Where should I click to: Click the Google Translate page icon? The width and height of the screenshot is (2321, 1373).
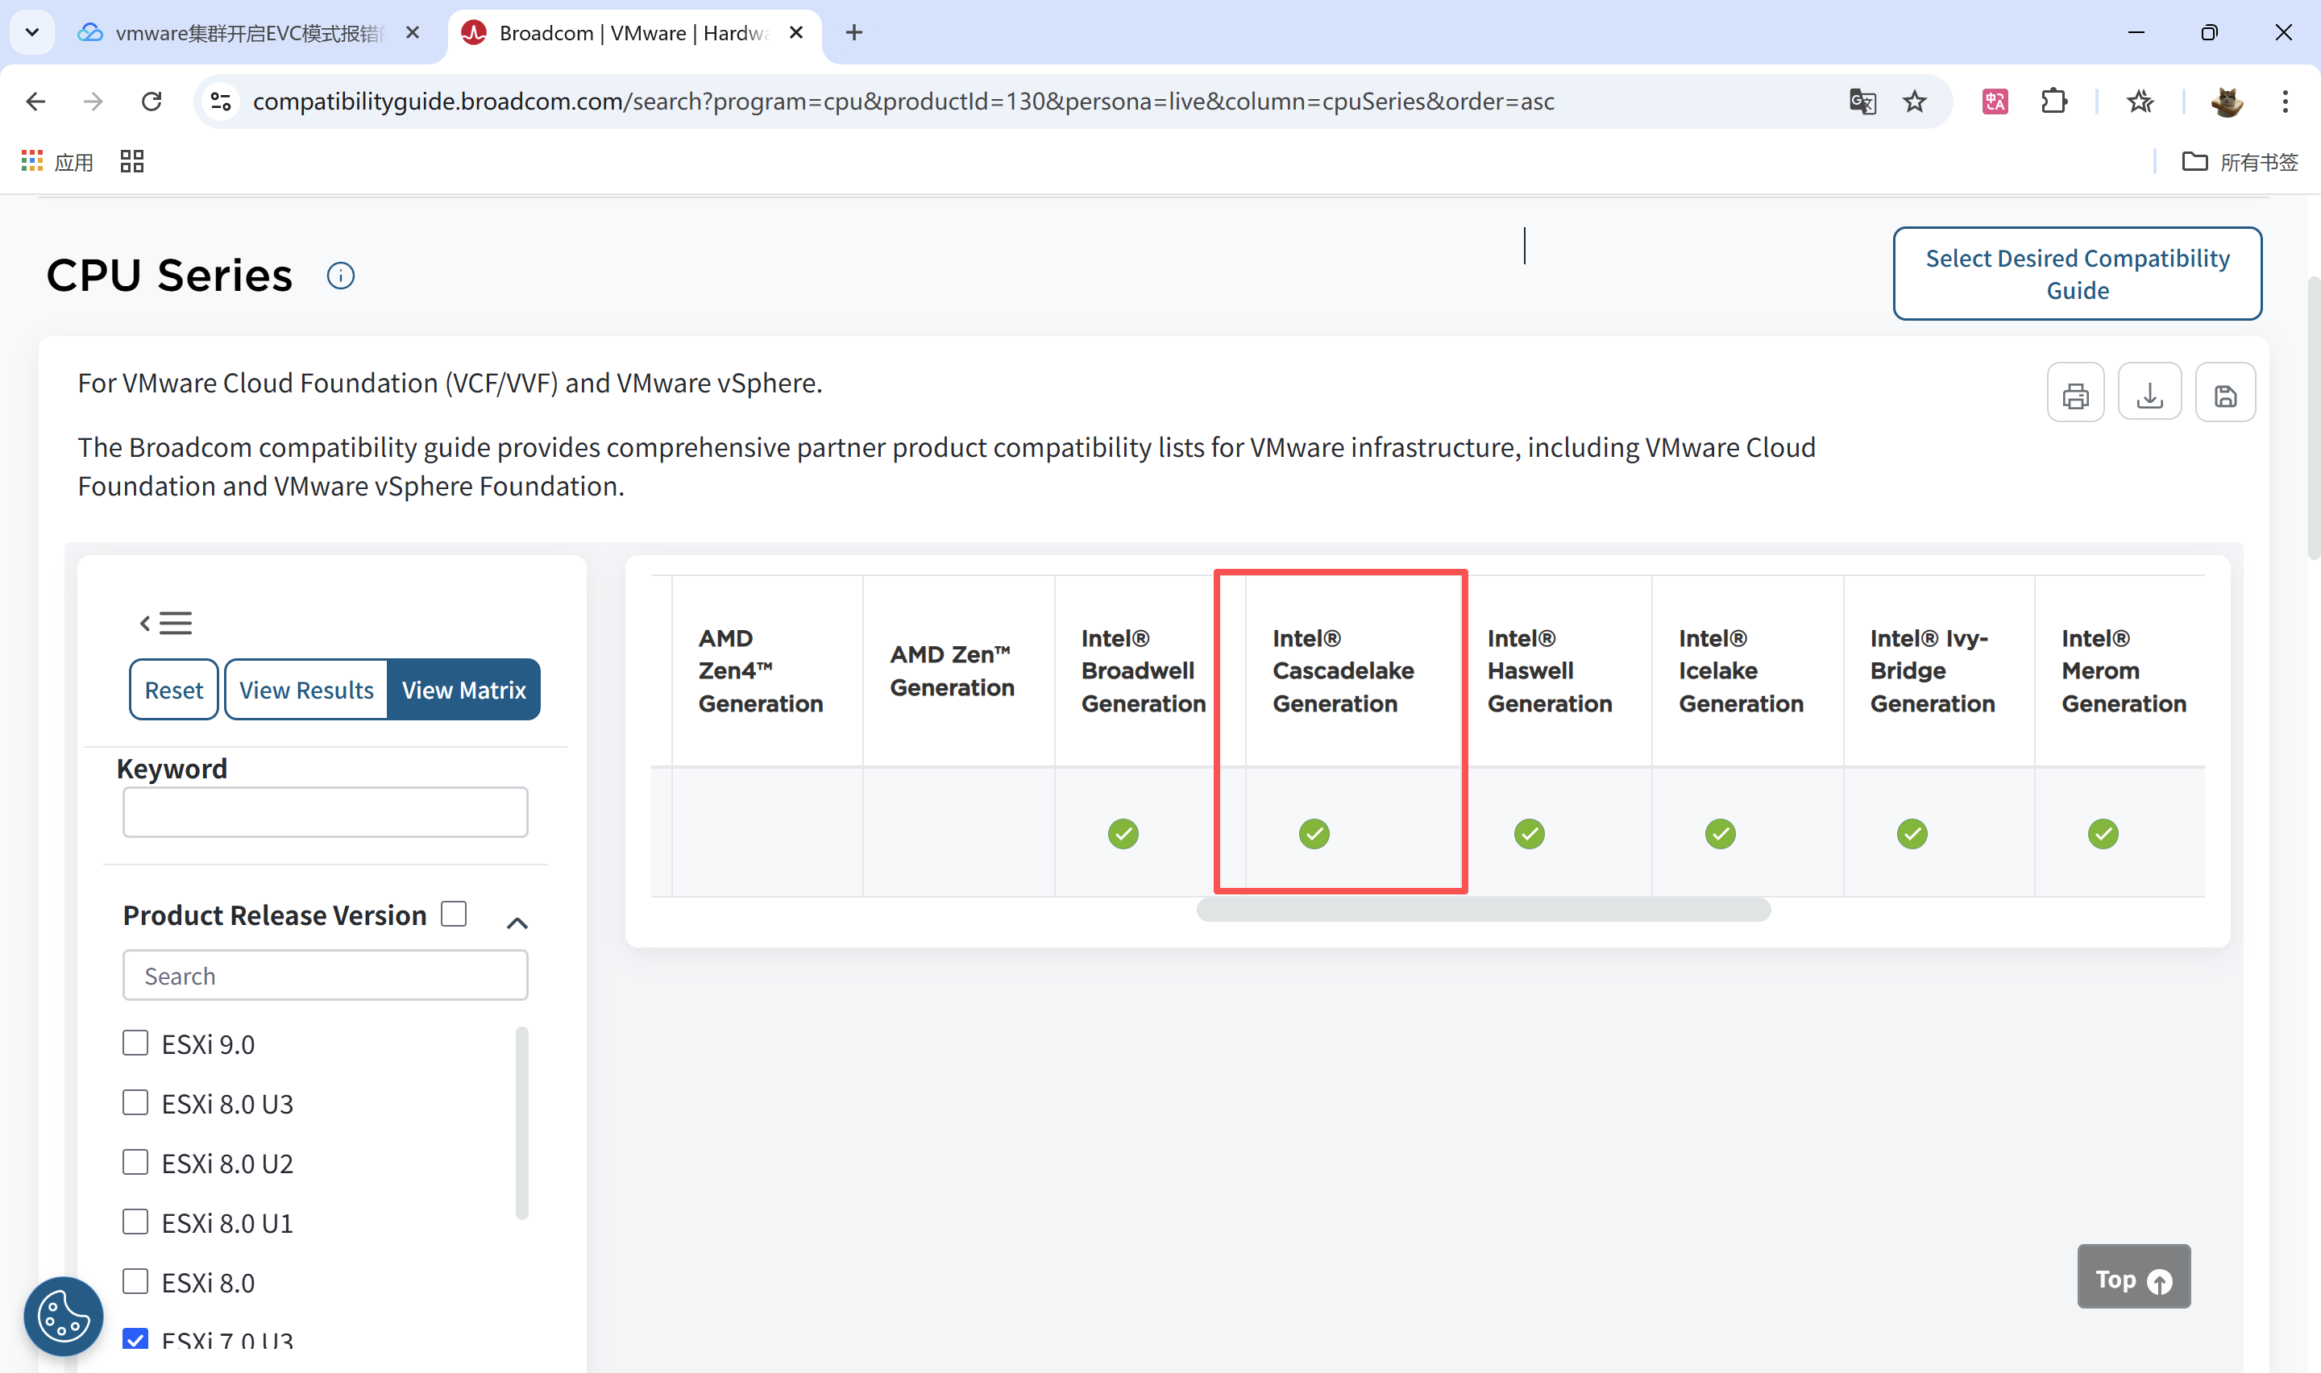pyautogui.click(x=1862, y=101)
